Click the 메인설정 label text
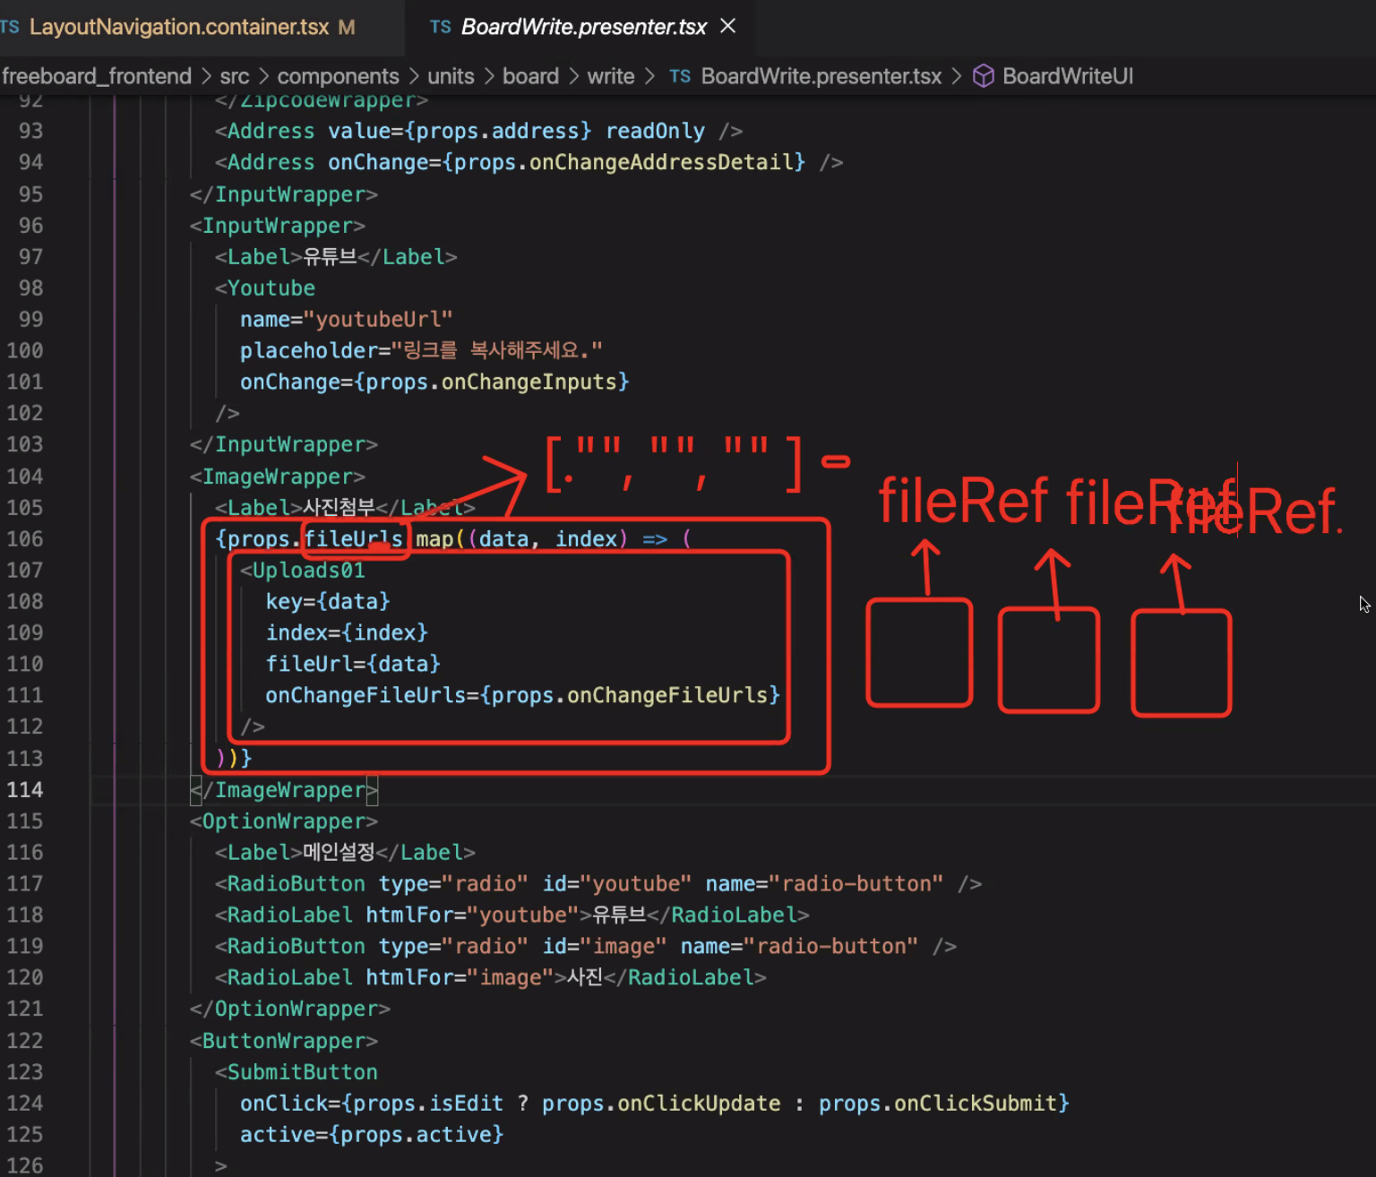The height and width of the screenshot is (1177, 1376). [x=339, y=852]
